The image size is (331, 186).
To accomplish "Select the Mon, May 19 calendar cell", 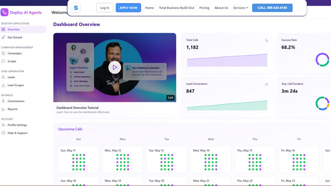I will [123, 181].
